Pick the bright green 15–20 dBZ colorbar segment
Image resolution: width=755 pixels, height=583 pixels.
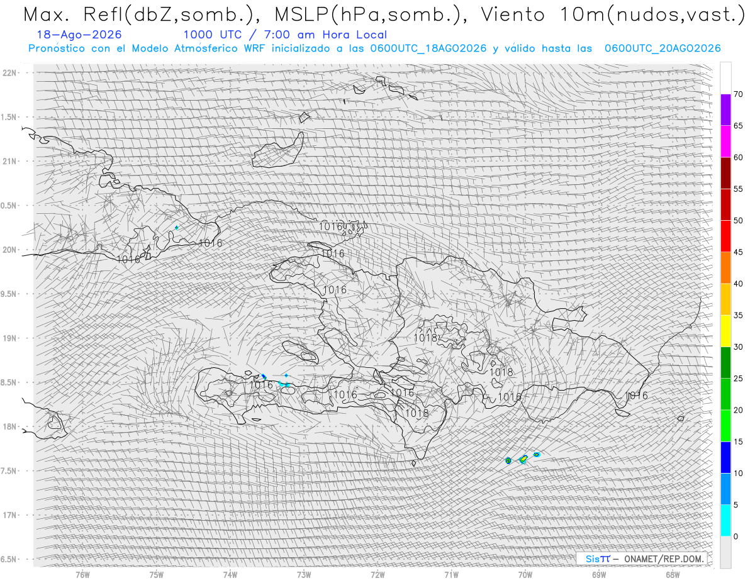tap(725, 426)
